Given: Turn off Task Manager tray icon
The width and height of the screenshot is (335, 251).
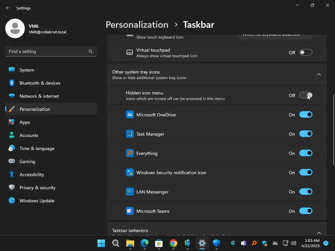Looking at the screenshot, I should 306,134.
